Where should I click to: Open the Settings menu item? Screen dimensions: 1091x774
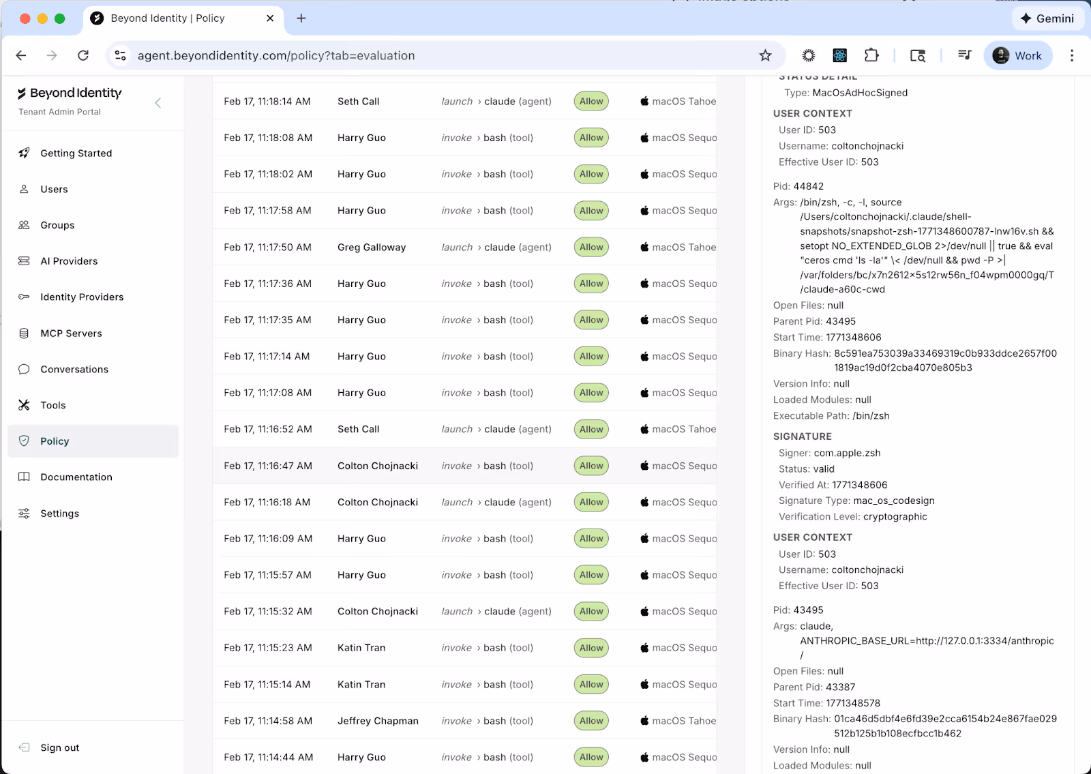(93, 513)
